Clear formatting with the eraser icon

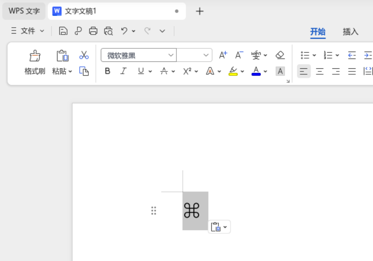coord(280,55)
